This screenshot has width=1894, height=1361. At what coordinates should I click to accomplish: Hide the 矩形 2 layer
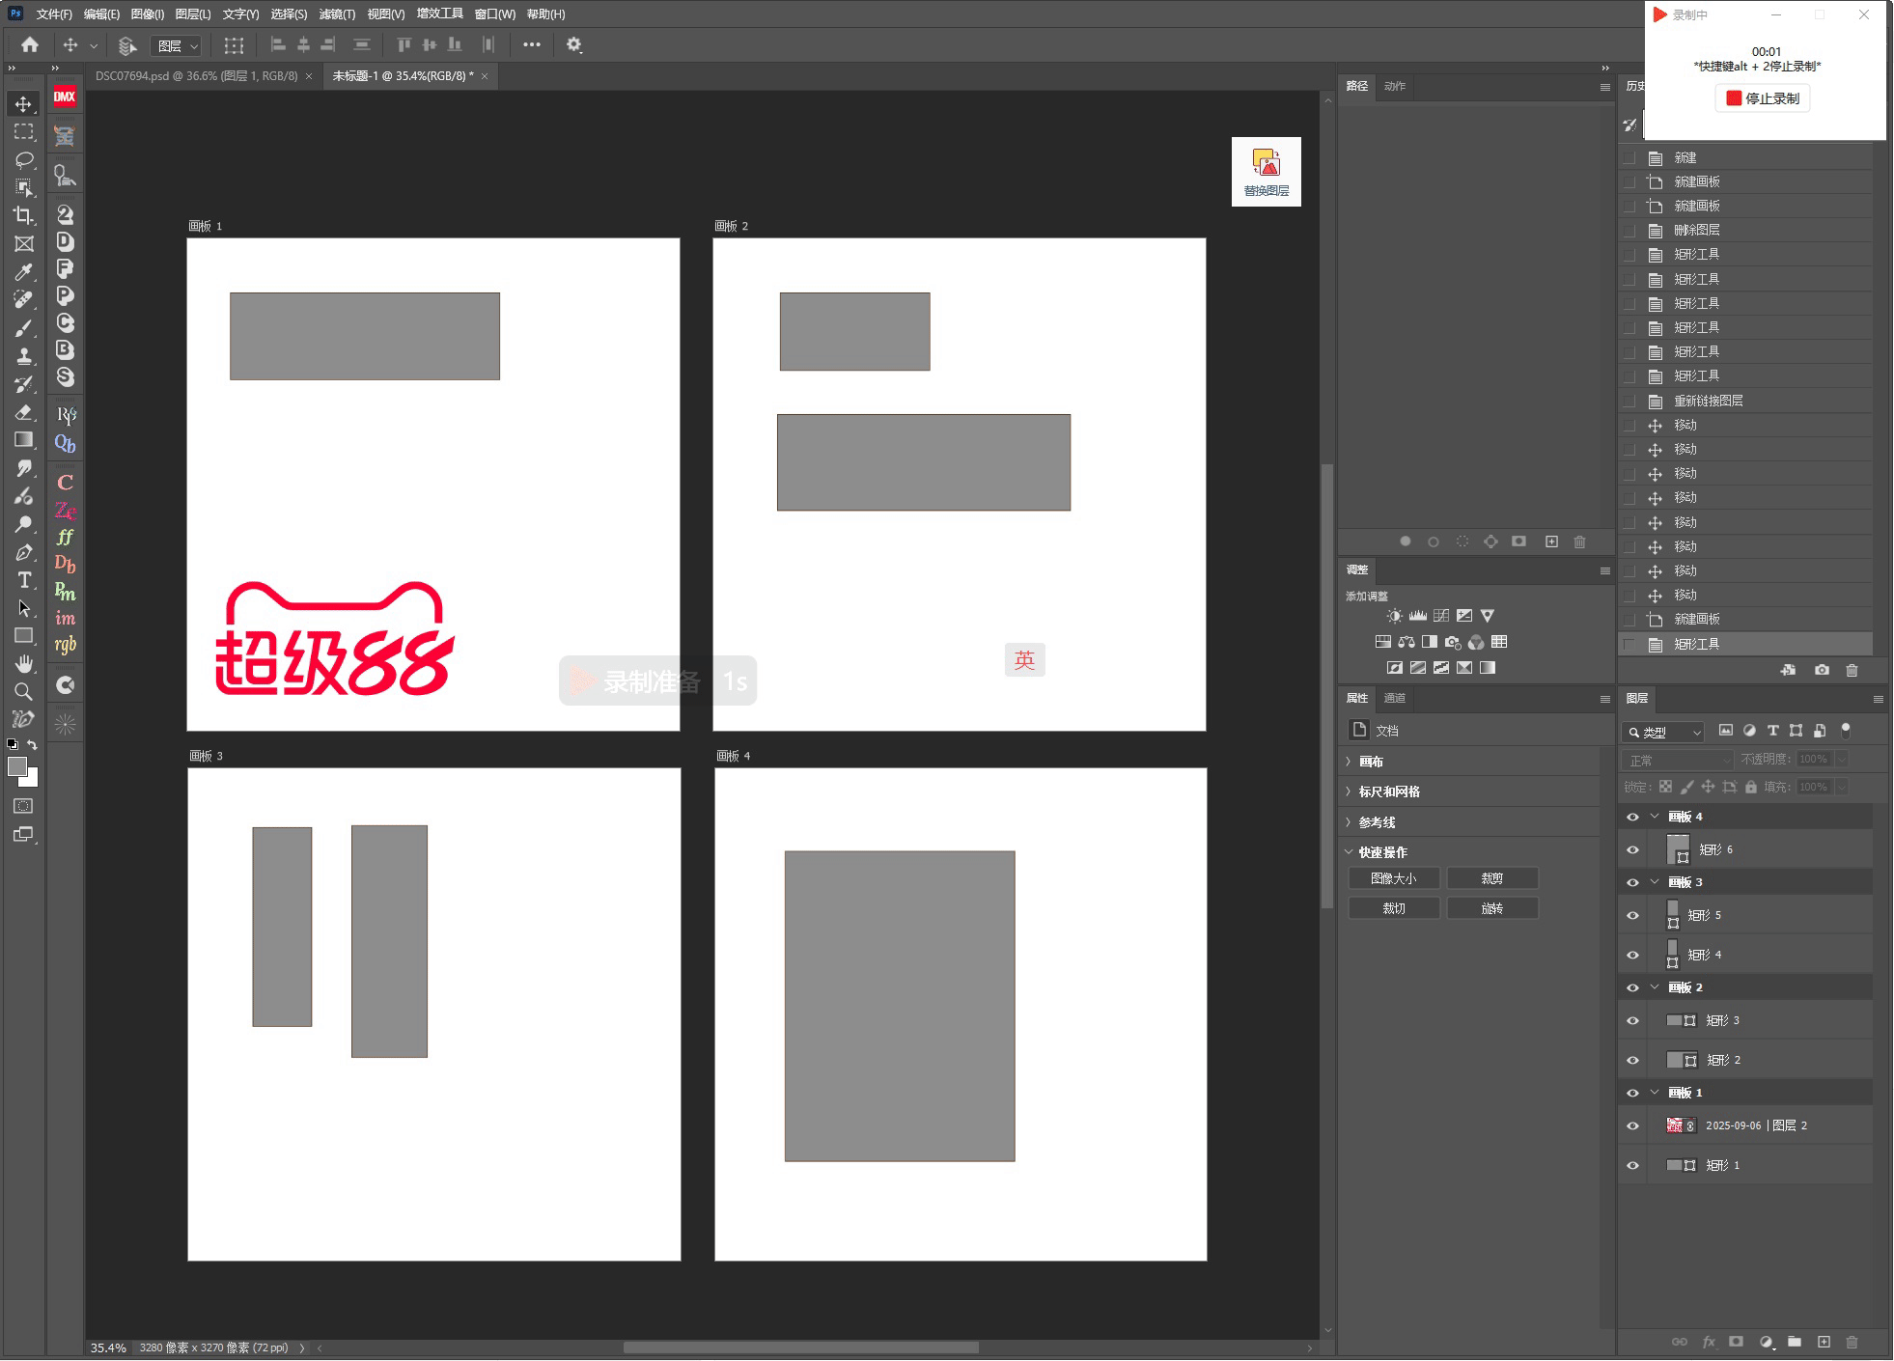(1632, 1060)
